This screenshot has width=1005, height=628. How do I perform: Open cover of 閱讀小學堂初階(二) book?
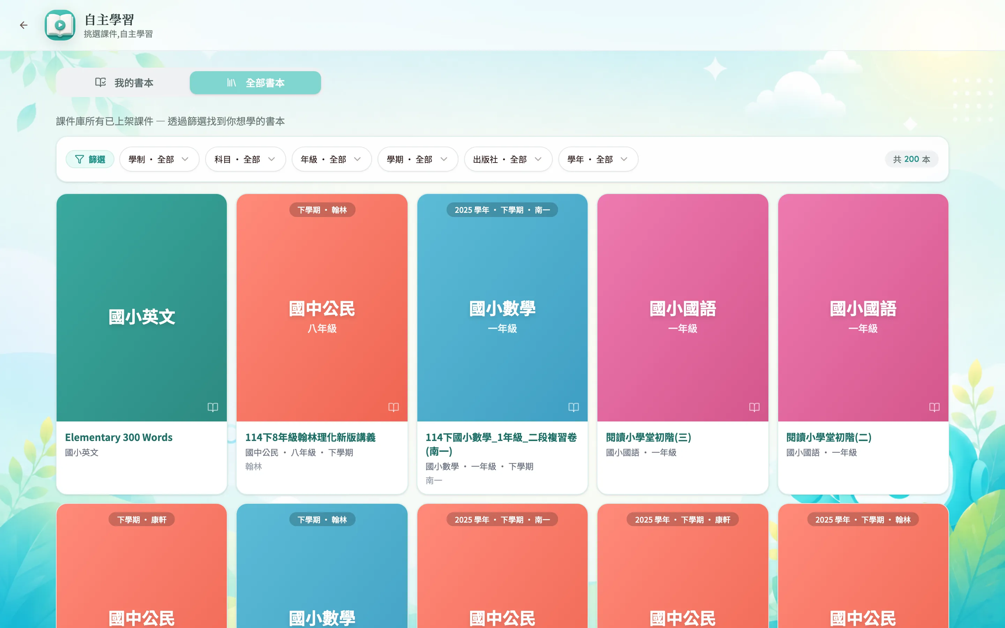click(863, 307)
